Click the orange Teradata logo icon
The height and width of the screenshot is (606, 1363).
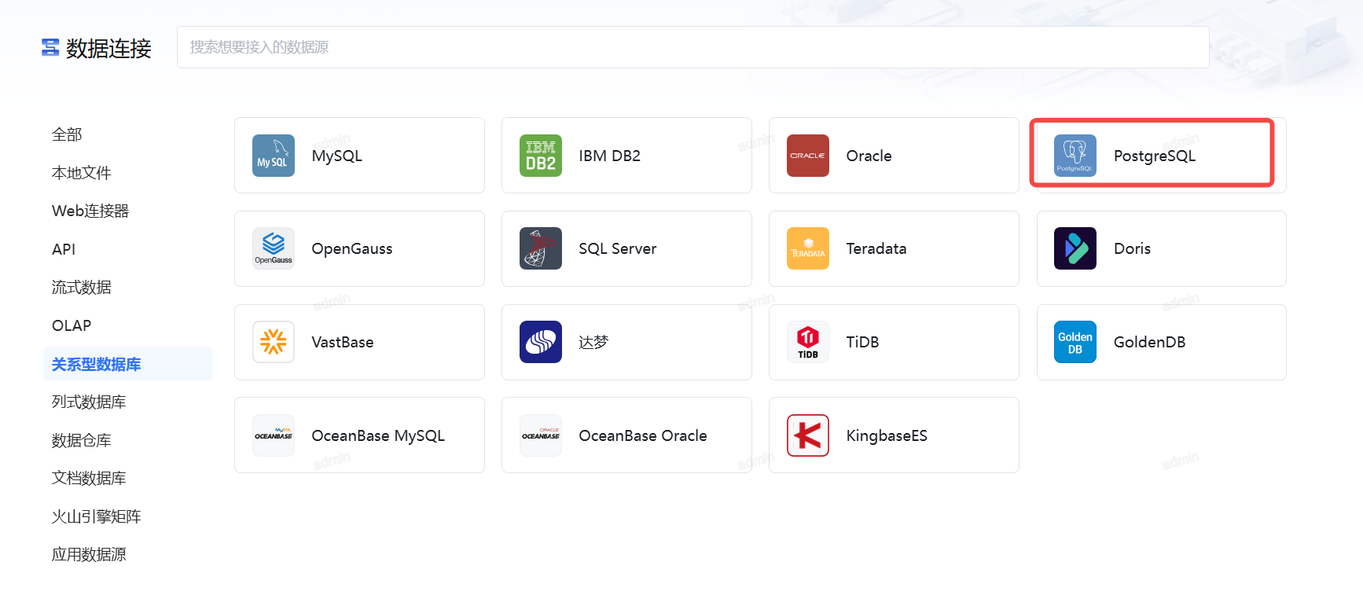click(x=808, y=248)
